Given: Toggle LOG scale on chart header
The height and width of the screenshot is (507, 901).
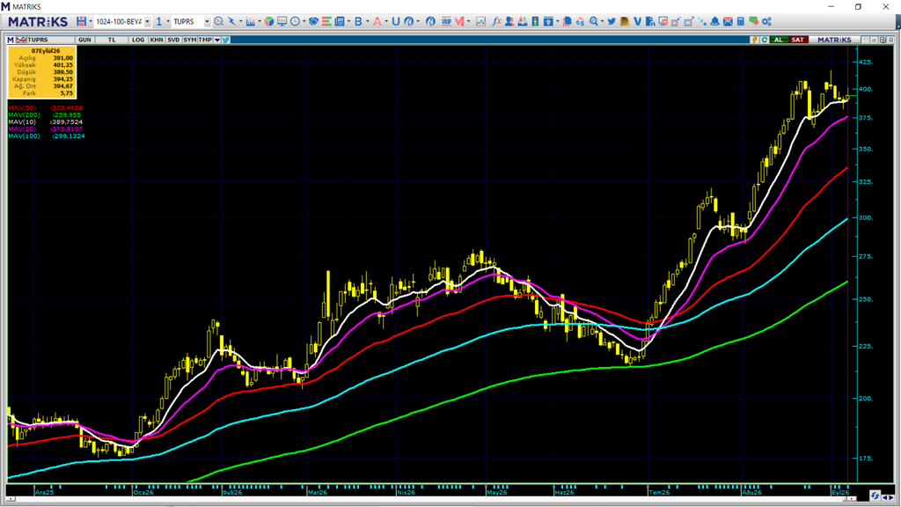Looking at the screenshot, I should tap(138, 40).
